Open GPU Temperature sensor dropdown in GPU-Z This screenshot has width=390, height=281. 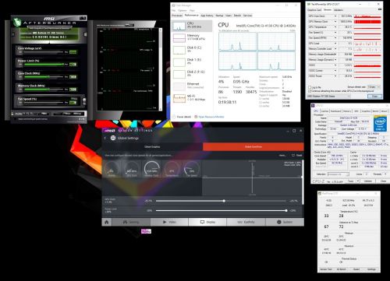(335, 27)
